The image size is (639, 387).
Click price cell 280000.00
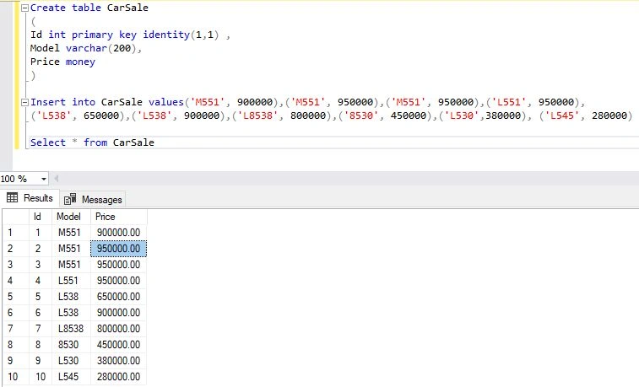point(118,376)
